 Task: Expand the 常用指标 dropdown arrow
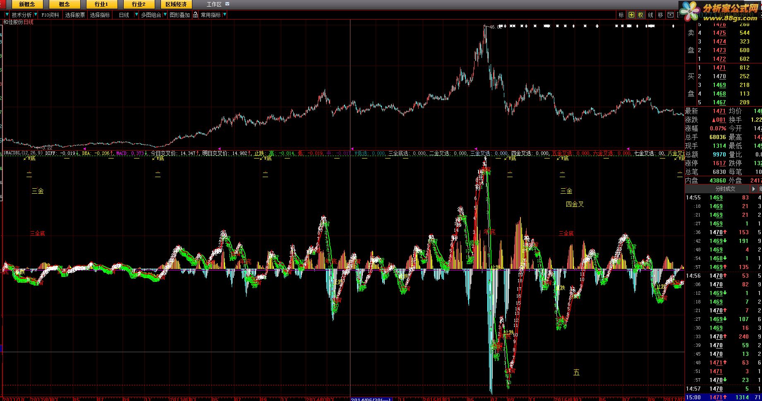tap(225, 15)
